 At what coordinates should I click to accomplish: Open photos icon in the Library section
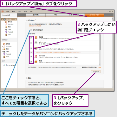tap(4, 49)
